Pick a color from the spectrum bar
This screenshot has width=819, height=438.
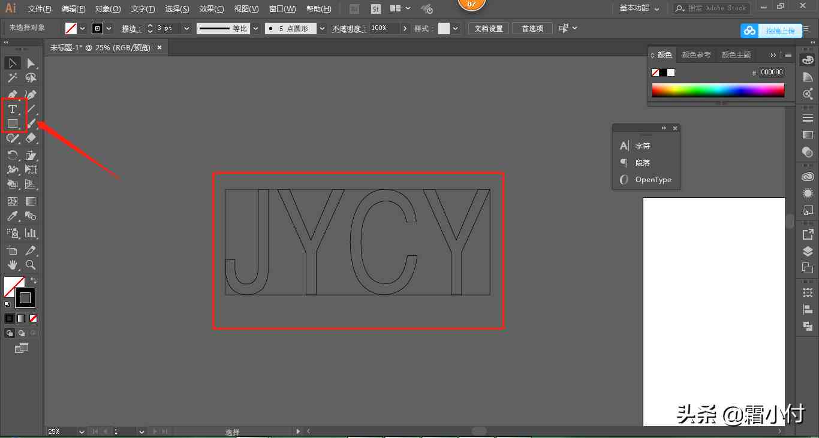(718, 90)
